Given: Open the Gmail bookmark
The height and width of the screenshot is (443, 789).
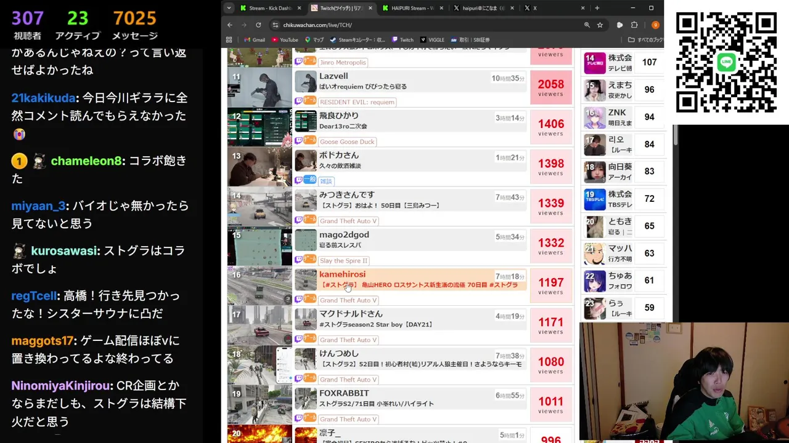Looking at the screenshot, I should click(x=255, y=40).
